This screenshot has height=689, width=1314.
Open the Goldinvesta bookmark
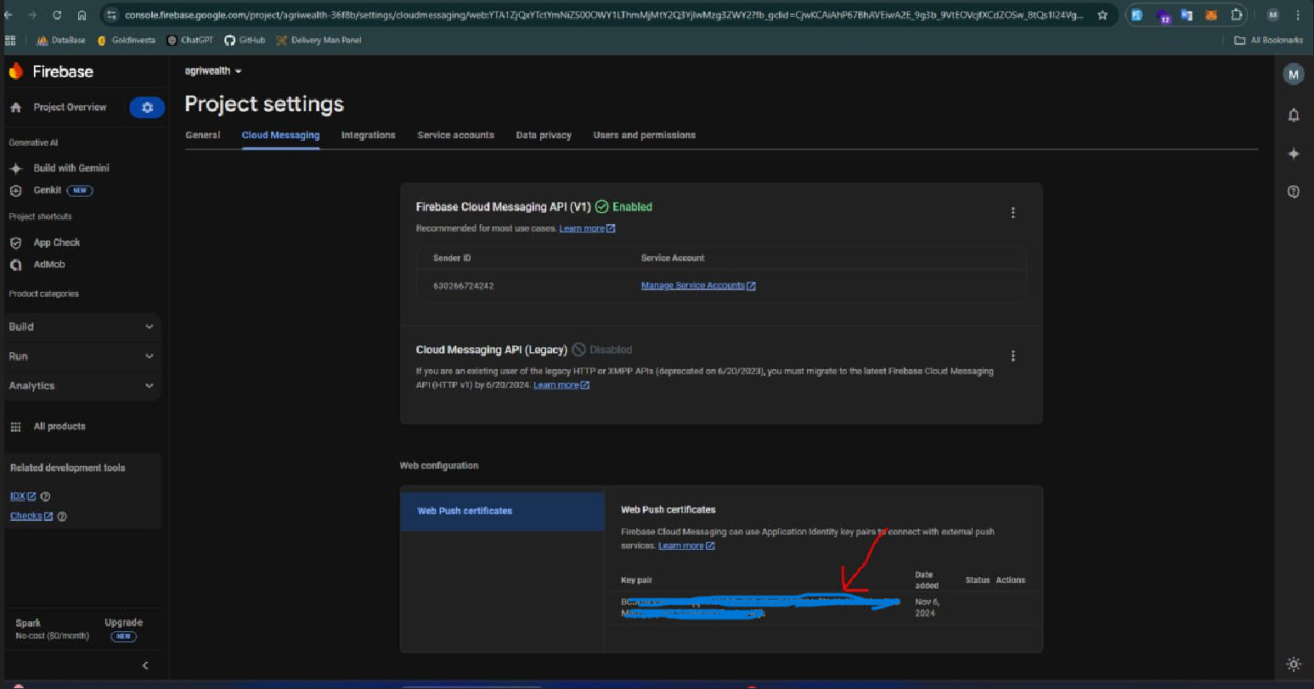[126, 40]
